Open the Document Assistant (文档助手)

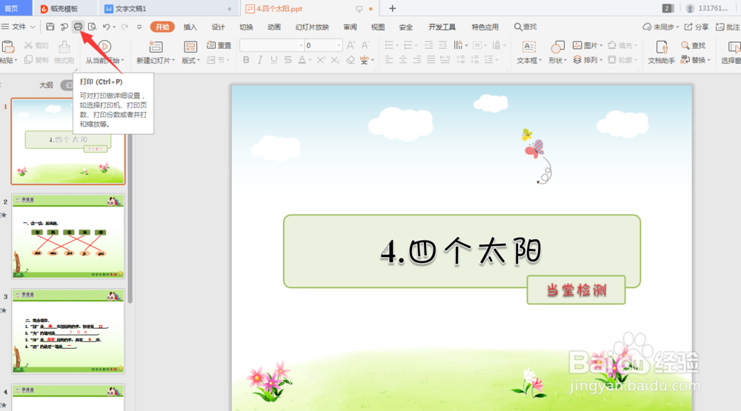[x=661, y=52]
